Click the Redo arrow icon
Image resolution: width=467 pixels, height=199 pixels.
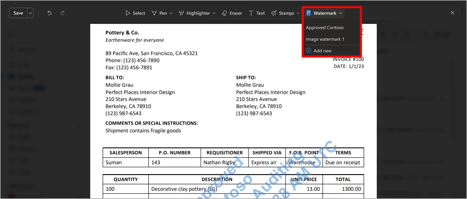coord(62,13)
